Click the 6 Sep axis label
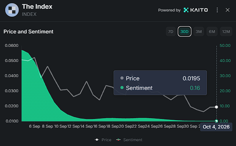The width and height of the screenshot is (236, 146). [34, 126]
